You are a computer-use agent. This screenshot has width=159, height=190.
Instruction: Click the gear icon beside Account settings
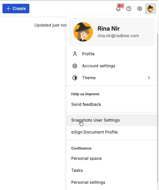(75, 66)
